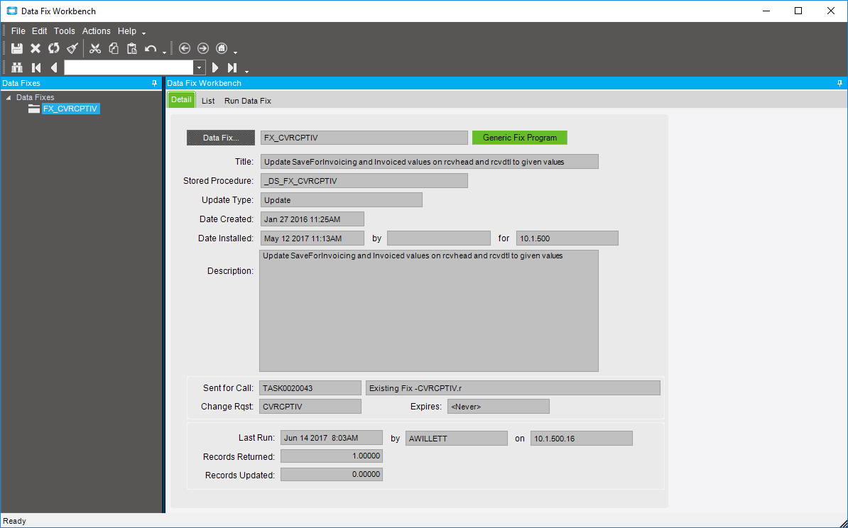Collapse the Data Fixes tree root

point(9,98)
